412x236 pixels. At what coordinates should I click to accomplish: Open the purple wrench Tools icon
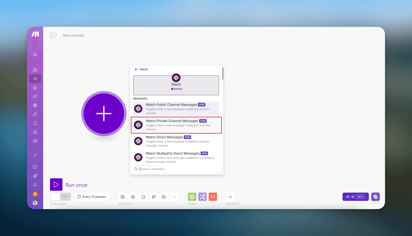click(x=202, y=197)
